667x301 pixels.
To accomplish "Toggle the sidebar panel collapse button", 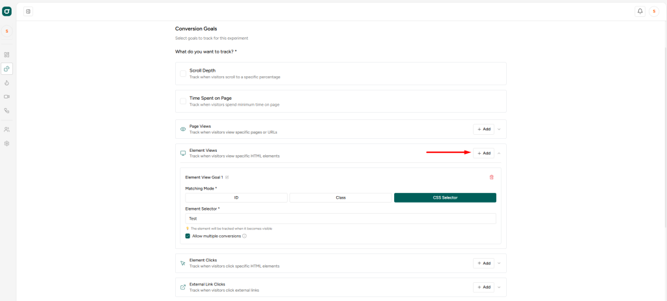I will (28, 12).
